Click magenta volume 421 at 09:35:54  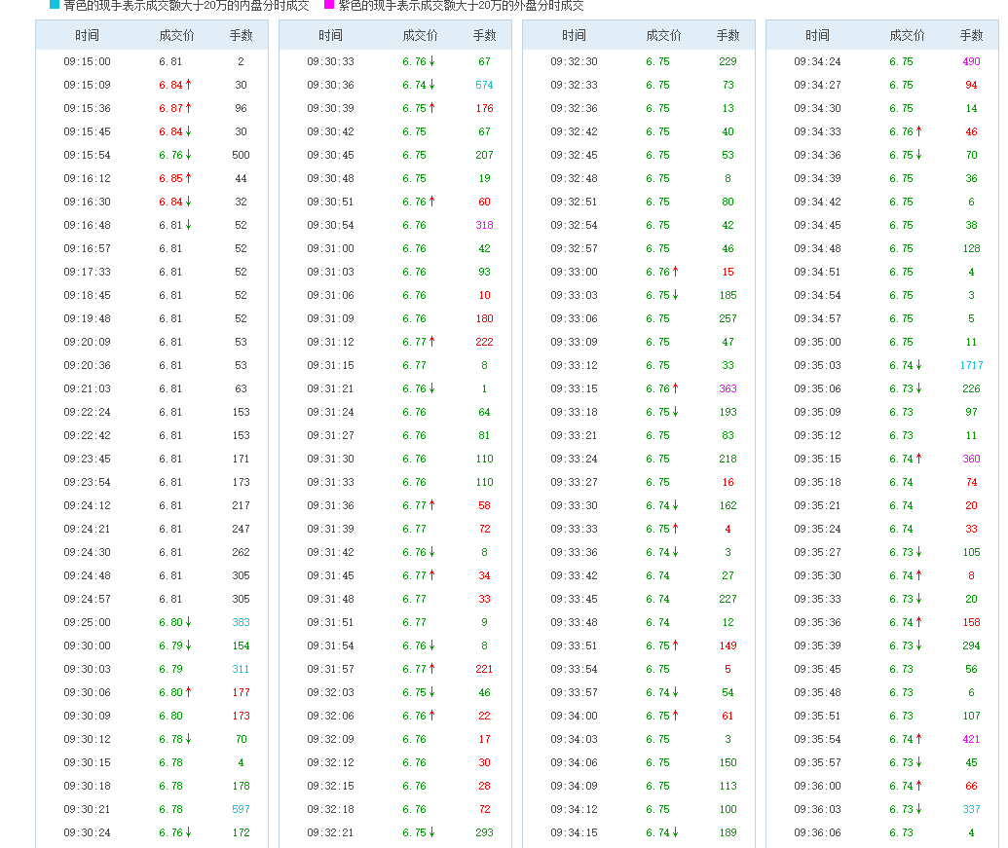pyautogui.click(x=971, y=739)
